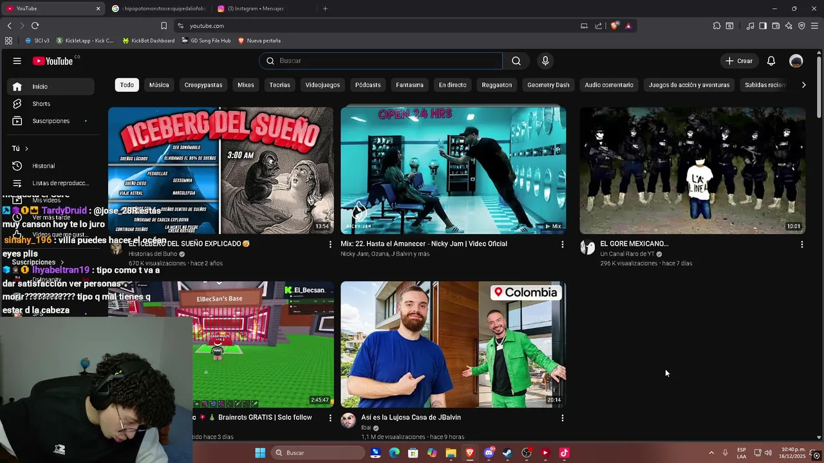This screenshot has width=824, height=463.
Task: Select the Reggaeton filter chip
Action: coord(497,85)
